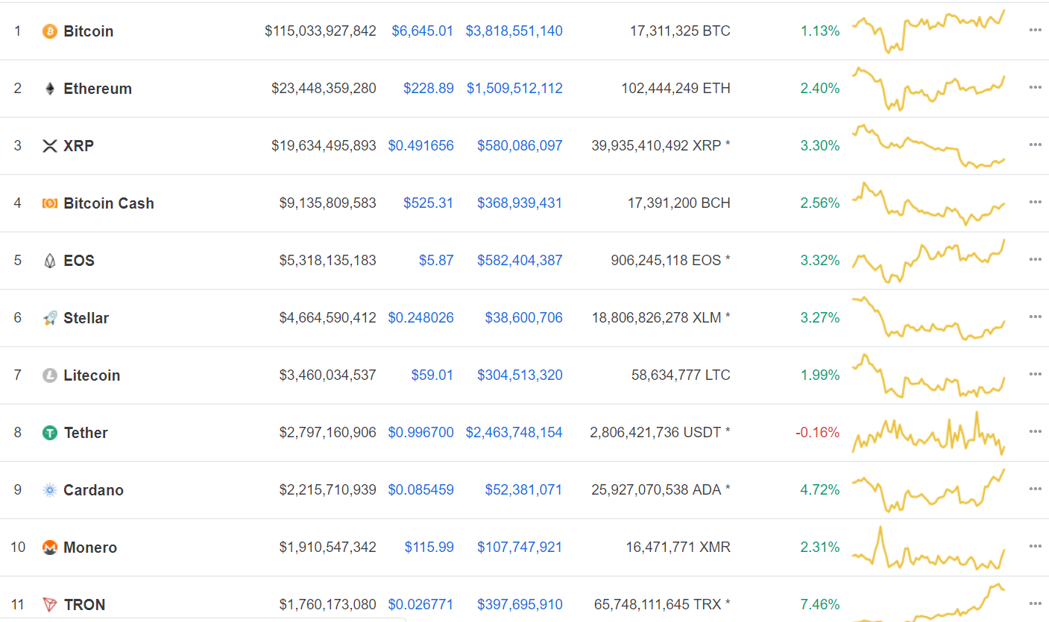
Task: Click Ethereum's price $228.89
Action: [429, 89]
